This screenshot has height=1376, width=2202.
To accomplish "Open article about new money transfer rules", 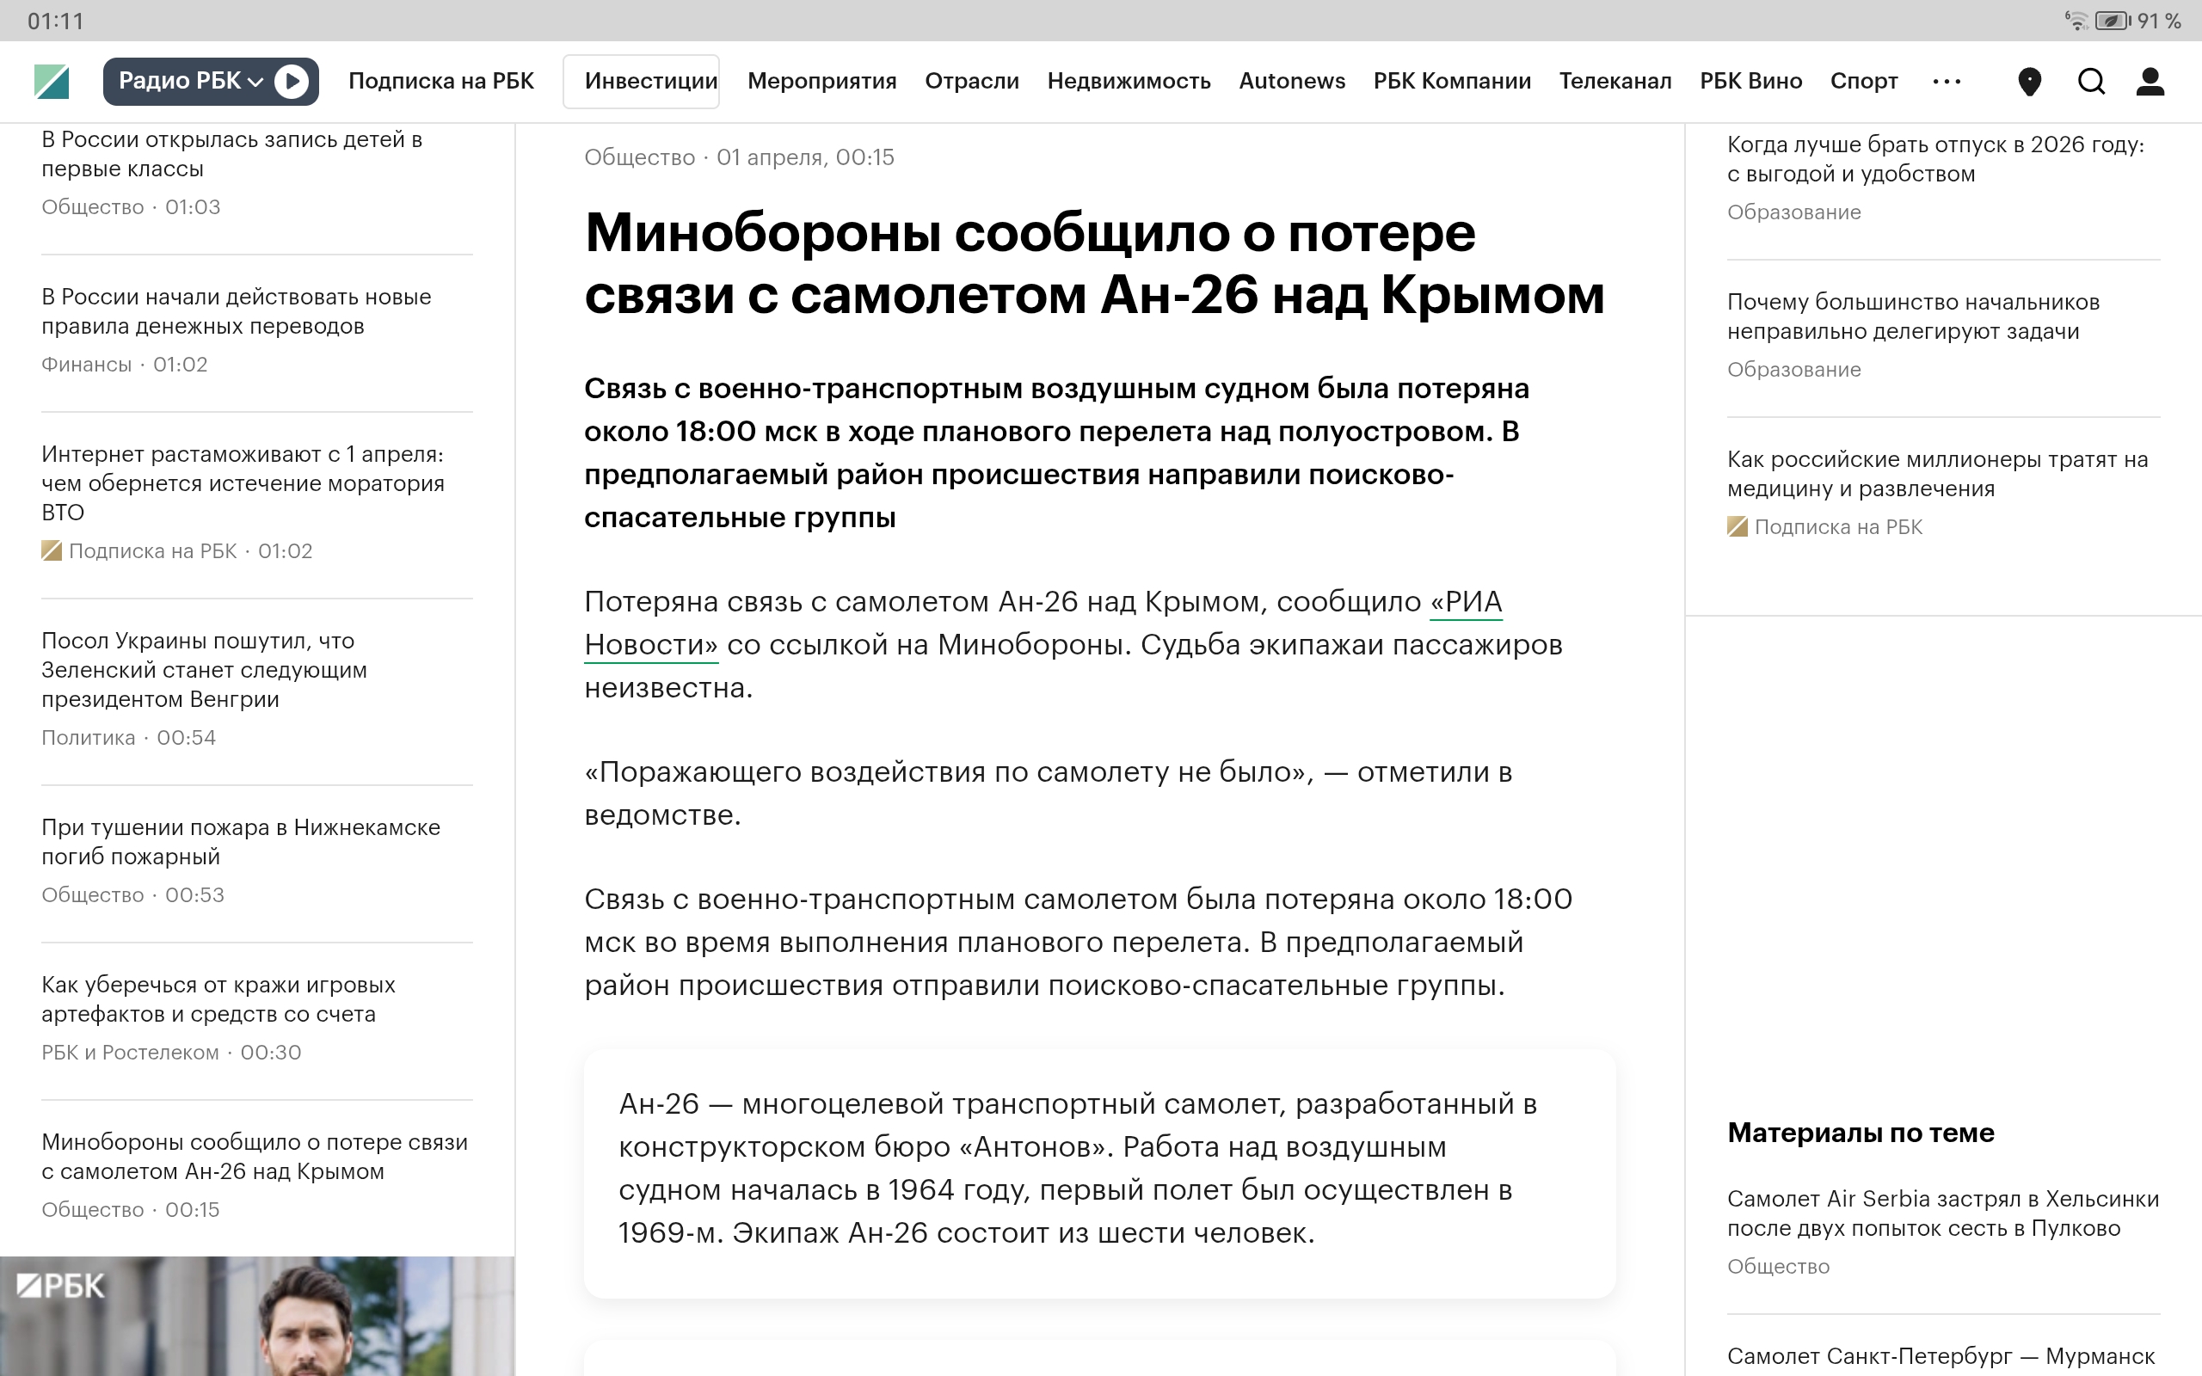I will point(237,311).
